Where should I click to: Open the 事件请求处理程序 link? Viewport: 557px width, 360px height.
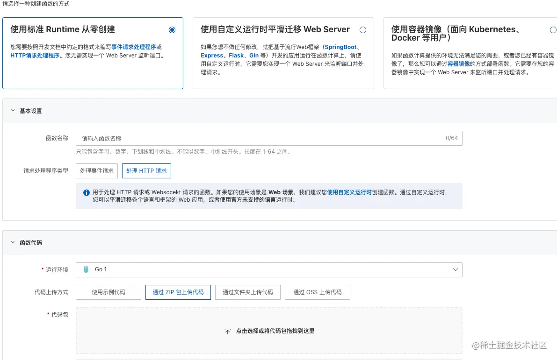134,47
